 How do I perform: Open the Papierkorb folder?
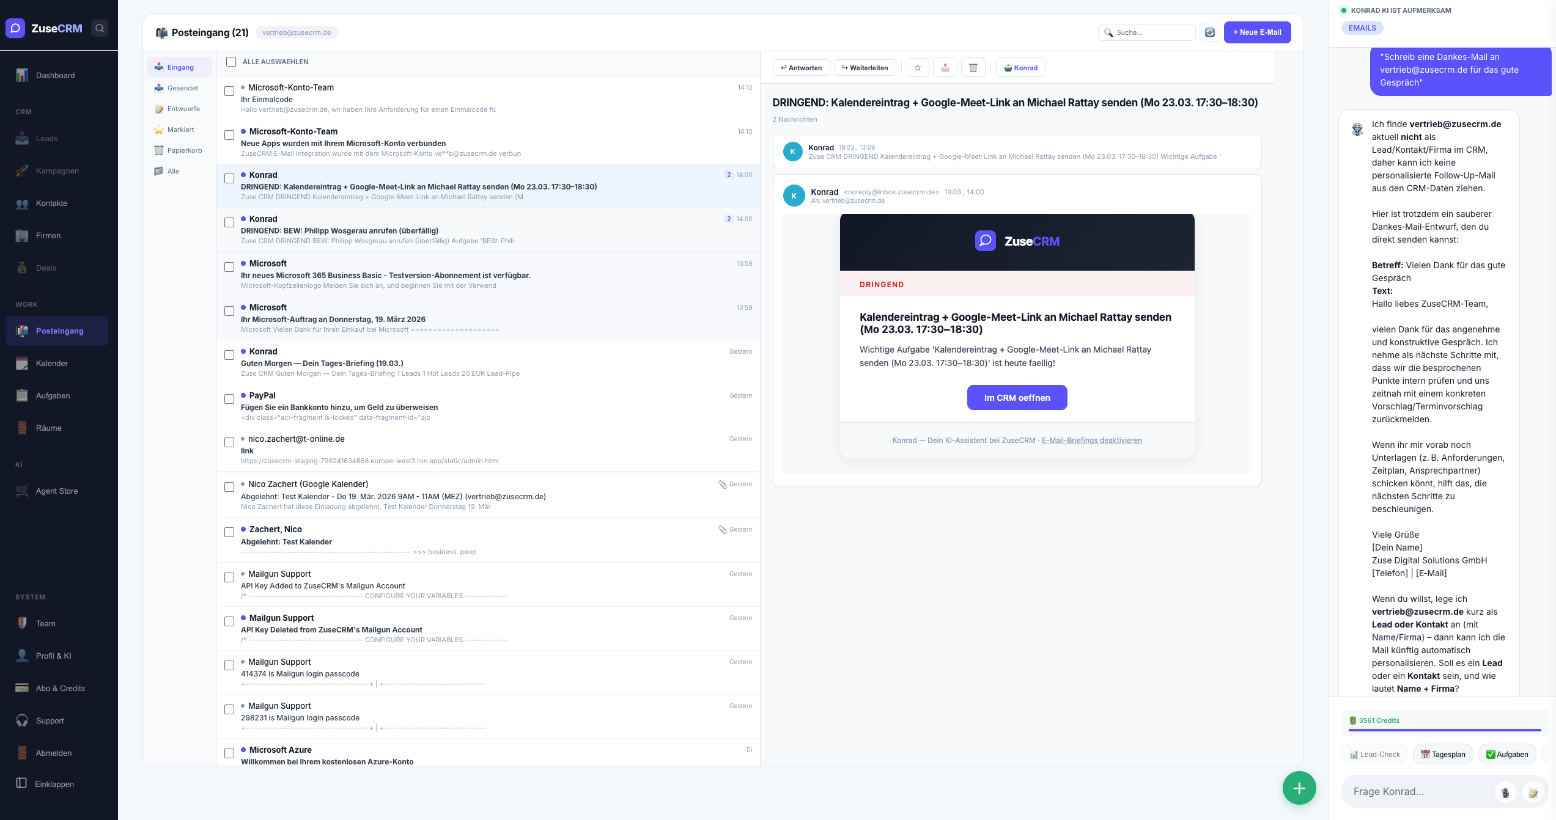point(179,150)
